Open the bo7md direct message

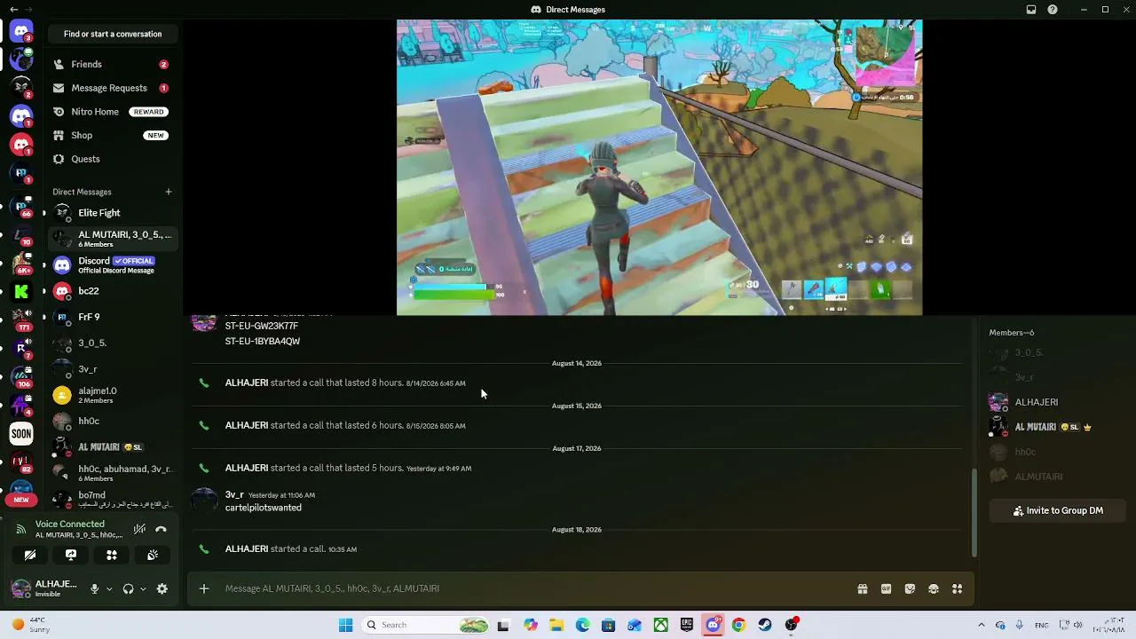tap(112, 500)
